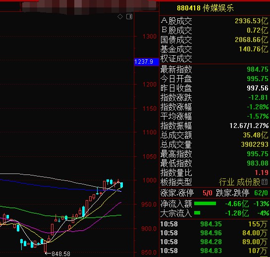This screenshot has width=270, height=257.
Task: Select the 最新指数 value 984.75
Action: [x=258, y=69]
